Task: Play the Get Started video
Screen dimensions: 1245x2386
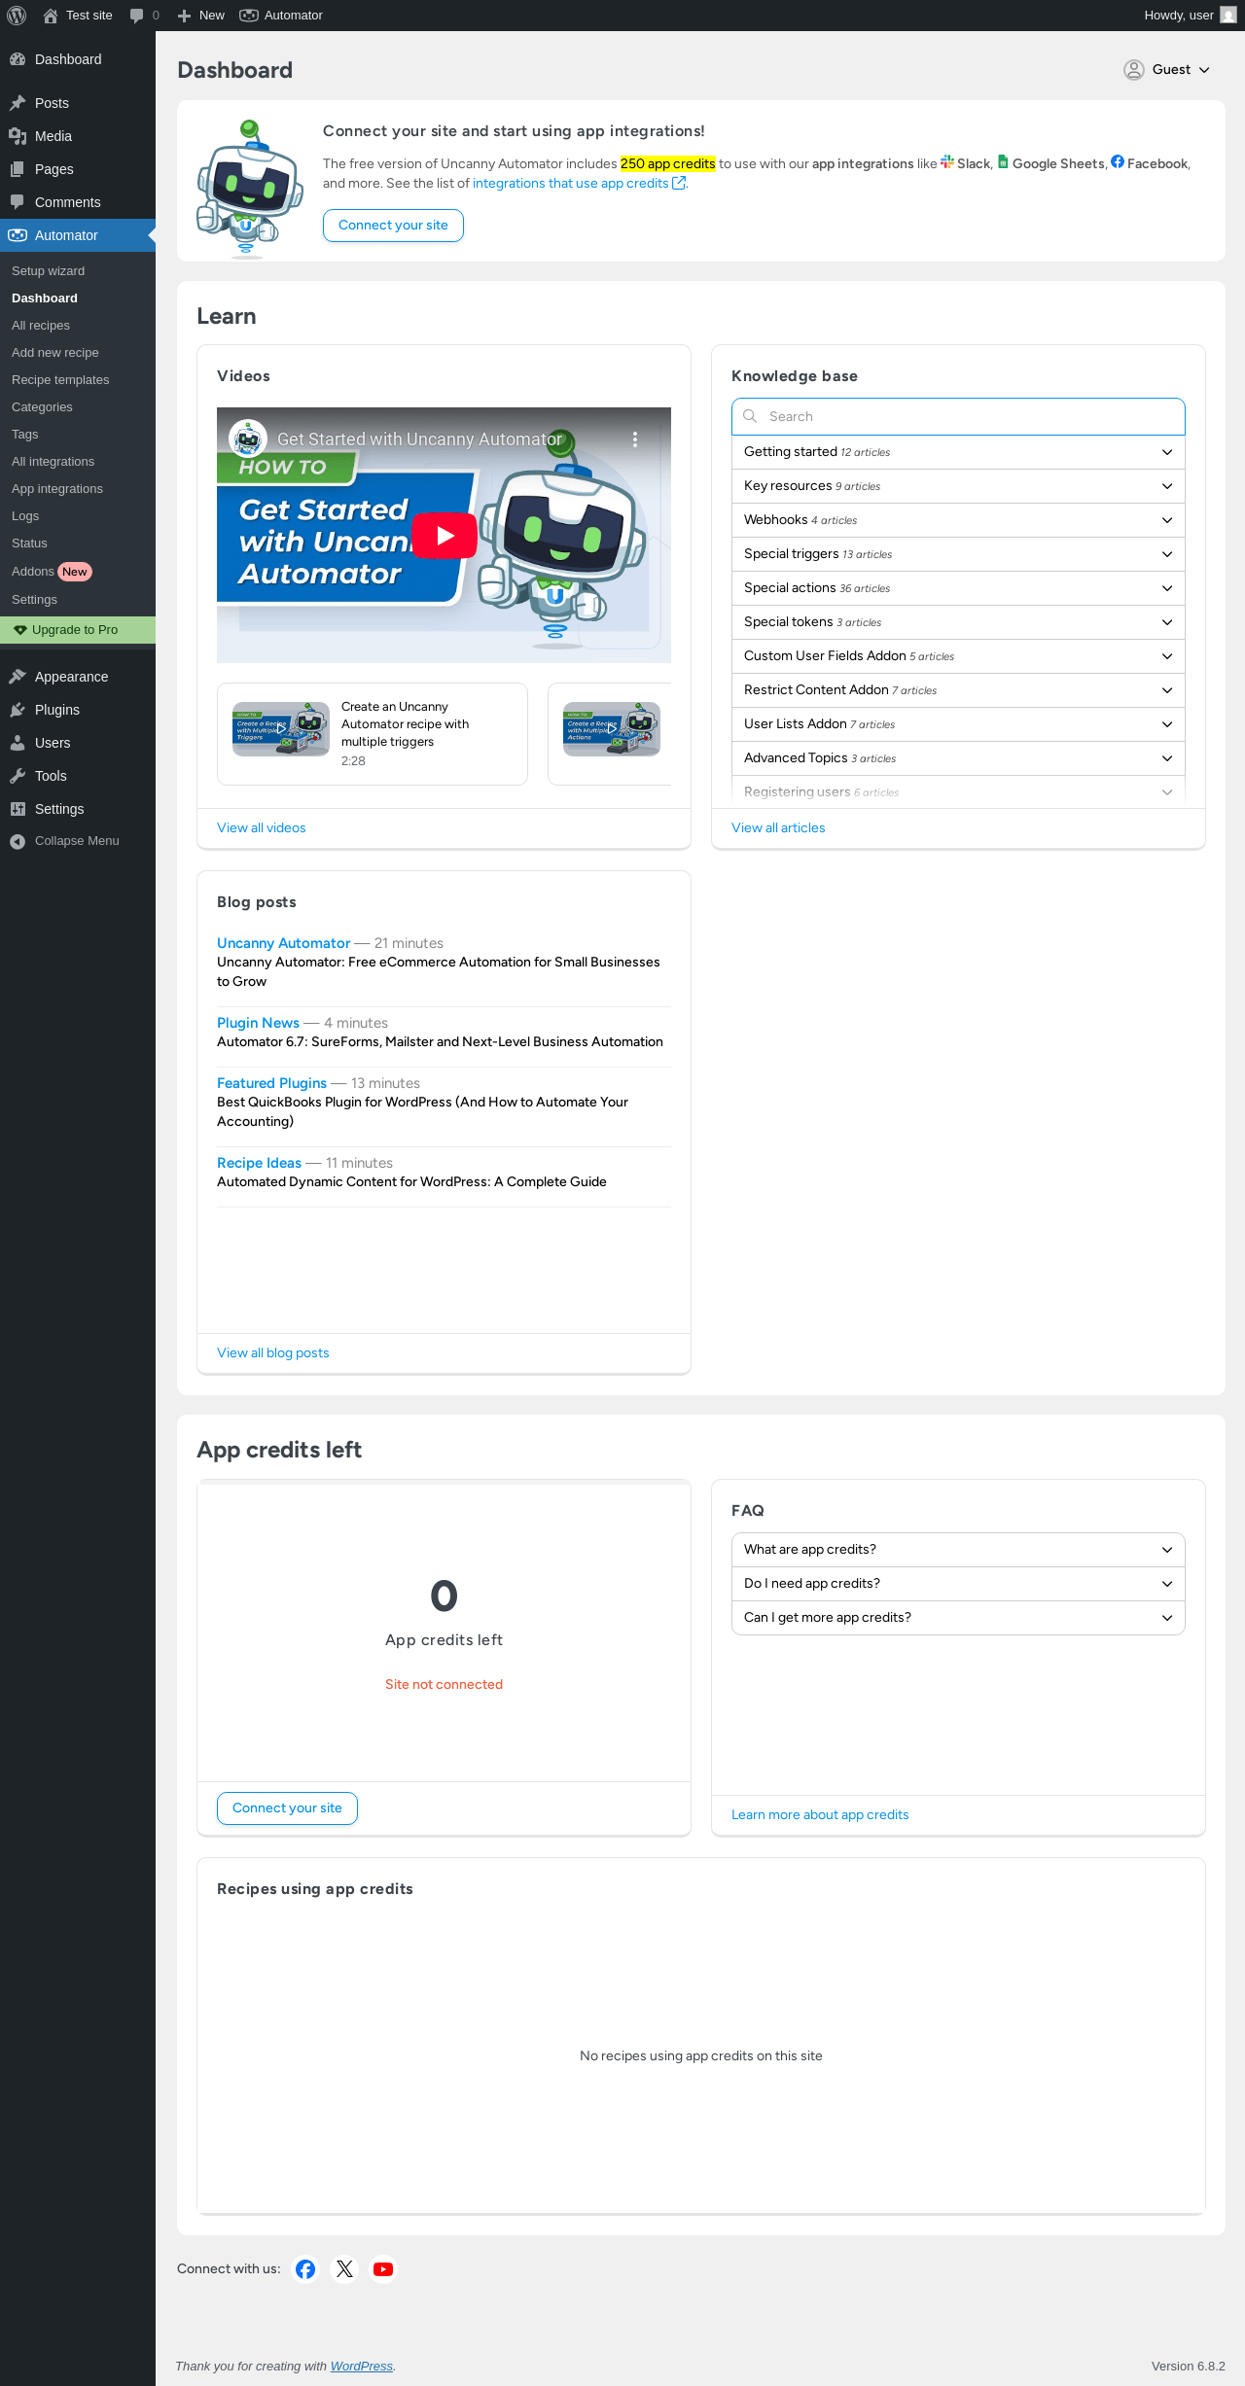Action: pyautogui.click(x=445, y=536)
